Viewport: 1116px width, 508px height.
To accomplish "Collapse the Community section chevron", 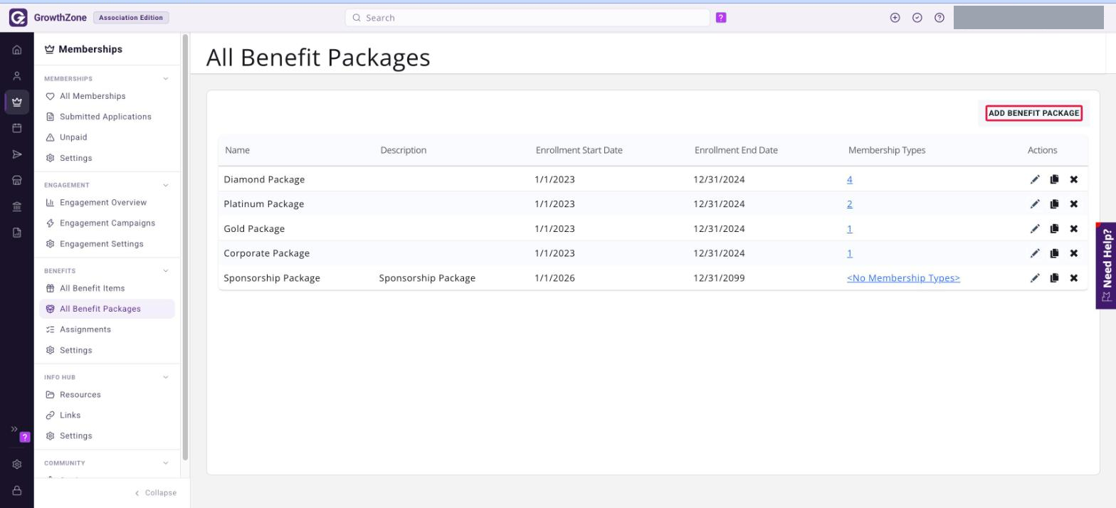I will pyautogui.click(x=166, y=463).
